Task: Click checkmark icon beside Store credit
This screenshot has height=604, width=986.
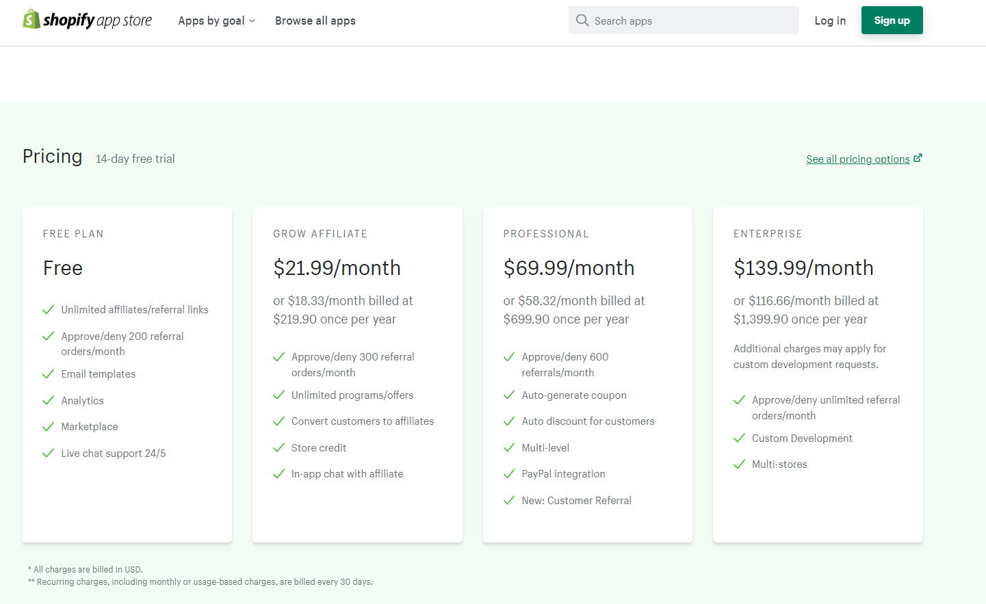Action: 278,448
